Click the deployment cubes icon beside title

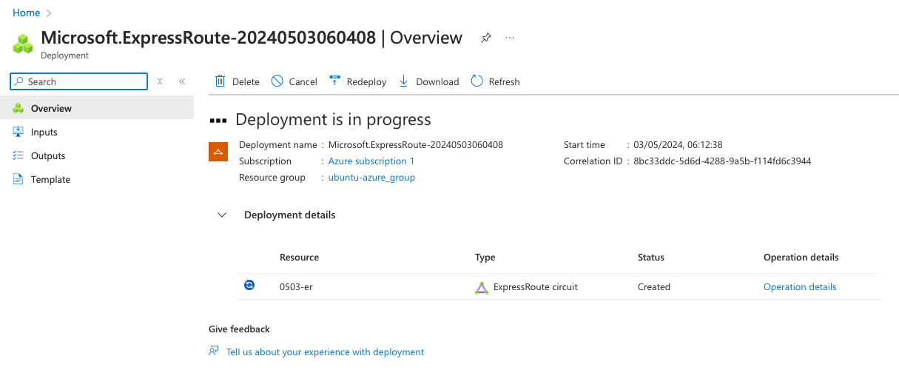23,44
